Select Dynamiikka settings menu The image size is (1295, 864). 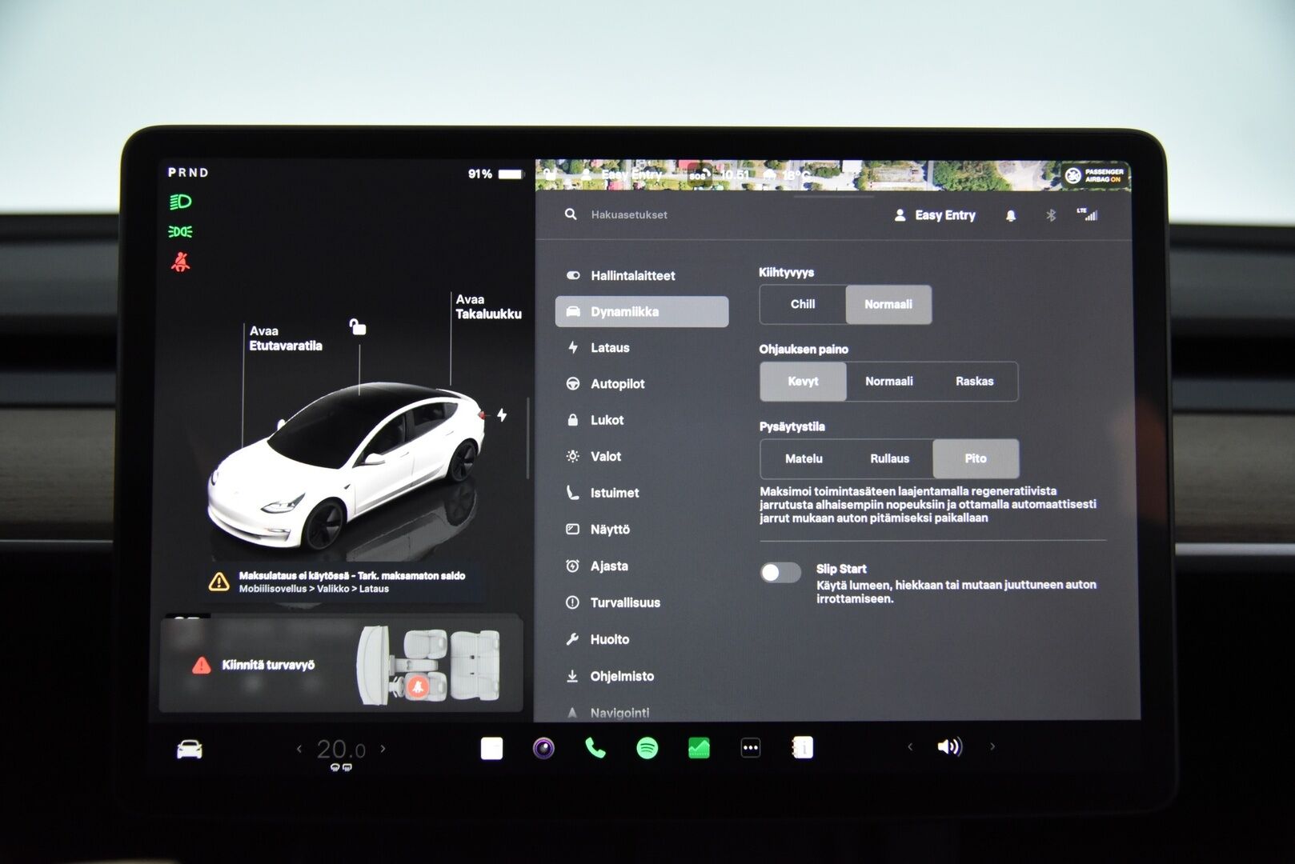[x=642, y=311]
